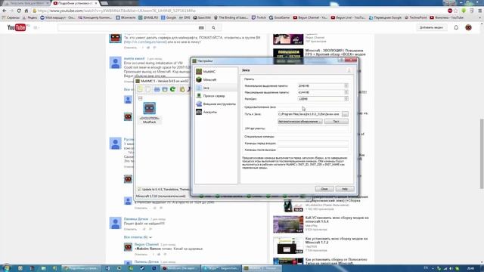This screenshot has width=484, height=272.
Task: Open Minecraft page in settings sidebar
Action: (216, 79)
